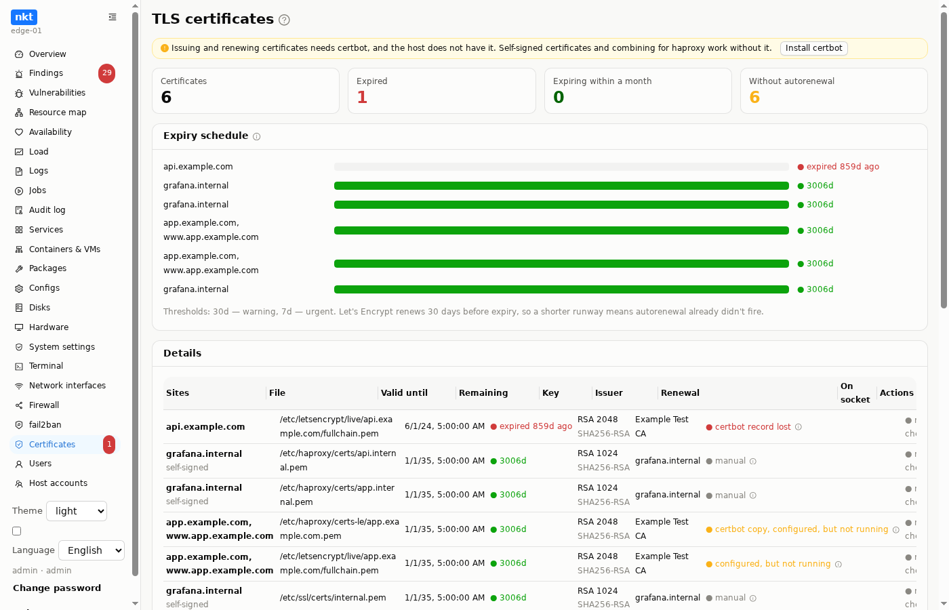This screenshot has height=610, width=949.
Task: Click the Services grid icon
Action: (19, 230)
